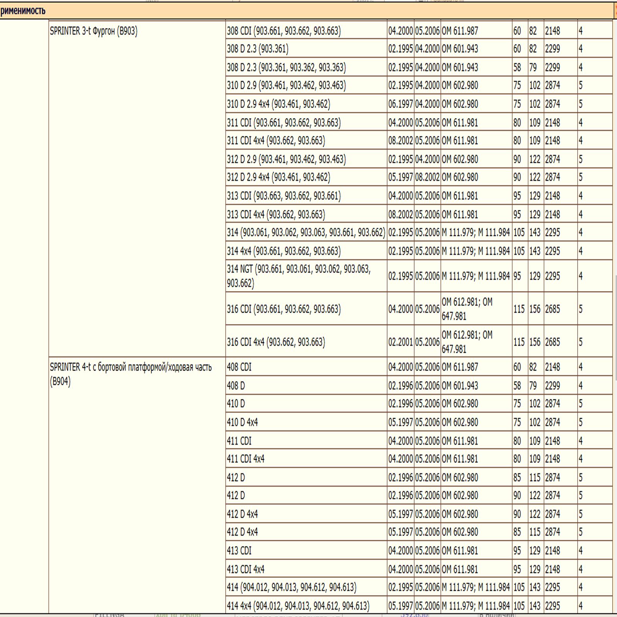Click the 308 D 2.3 (903.361) model cell
This screenshot has width=617, height=617.
pos(258,49)
